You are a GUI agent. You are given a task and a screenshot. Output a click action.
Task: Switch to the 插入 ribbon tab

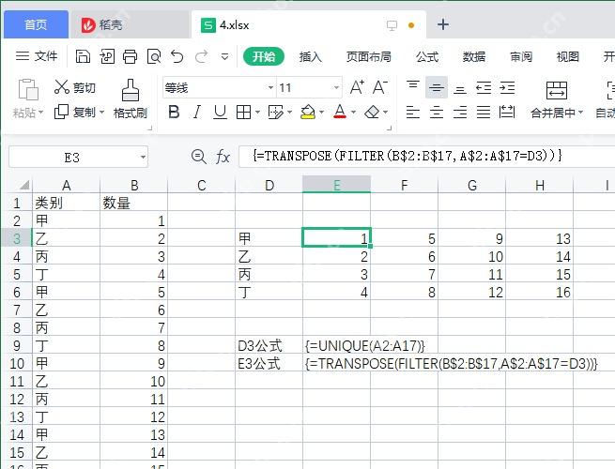(x=310, y=57)
